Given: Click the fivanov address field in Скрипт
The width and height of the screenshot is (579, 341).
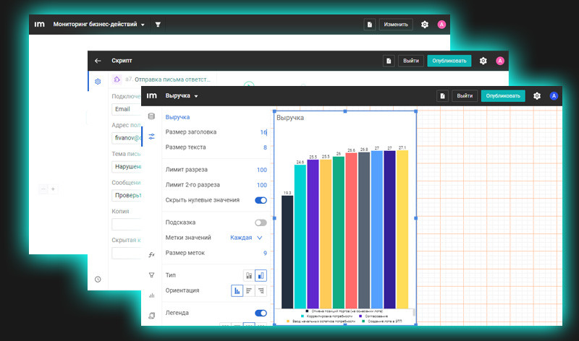Looking at the screenshot, I should [126, 138].
